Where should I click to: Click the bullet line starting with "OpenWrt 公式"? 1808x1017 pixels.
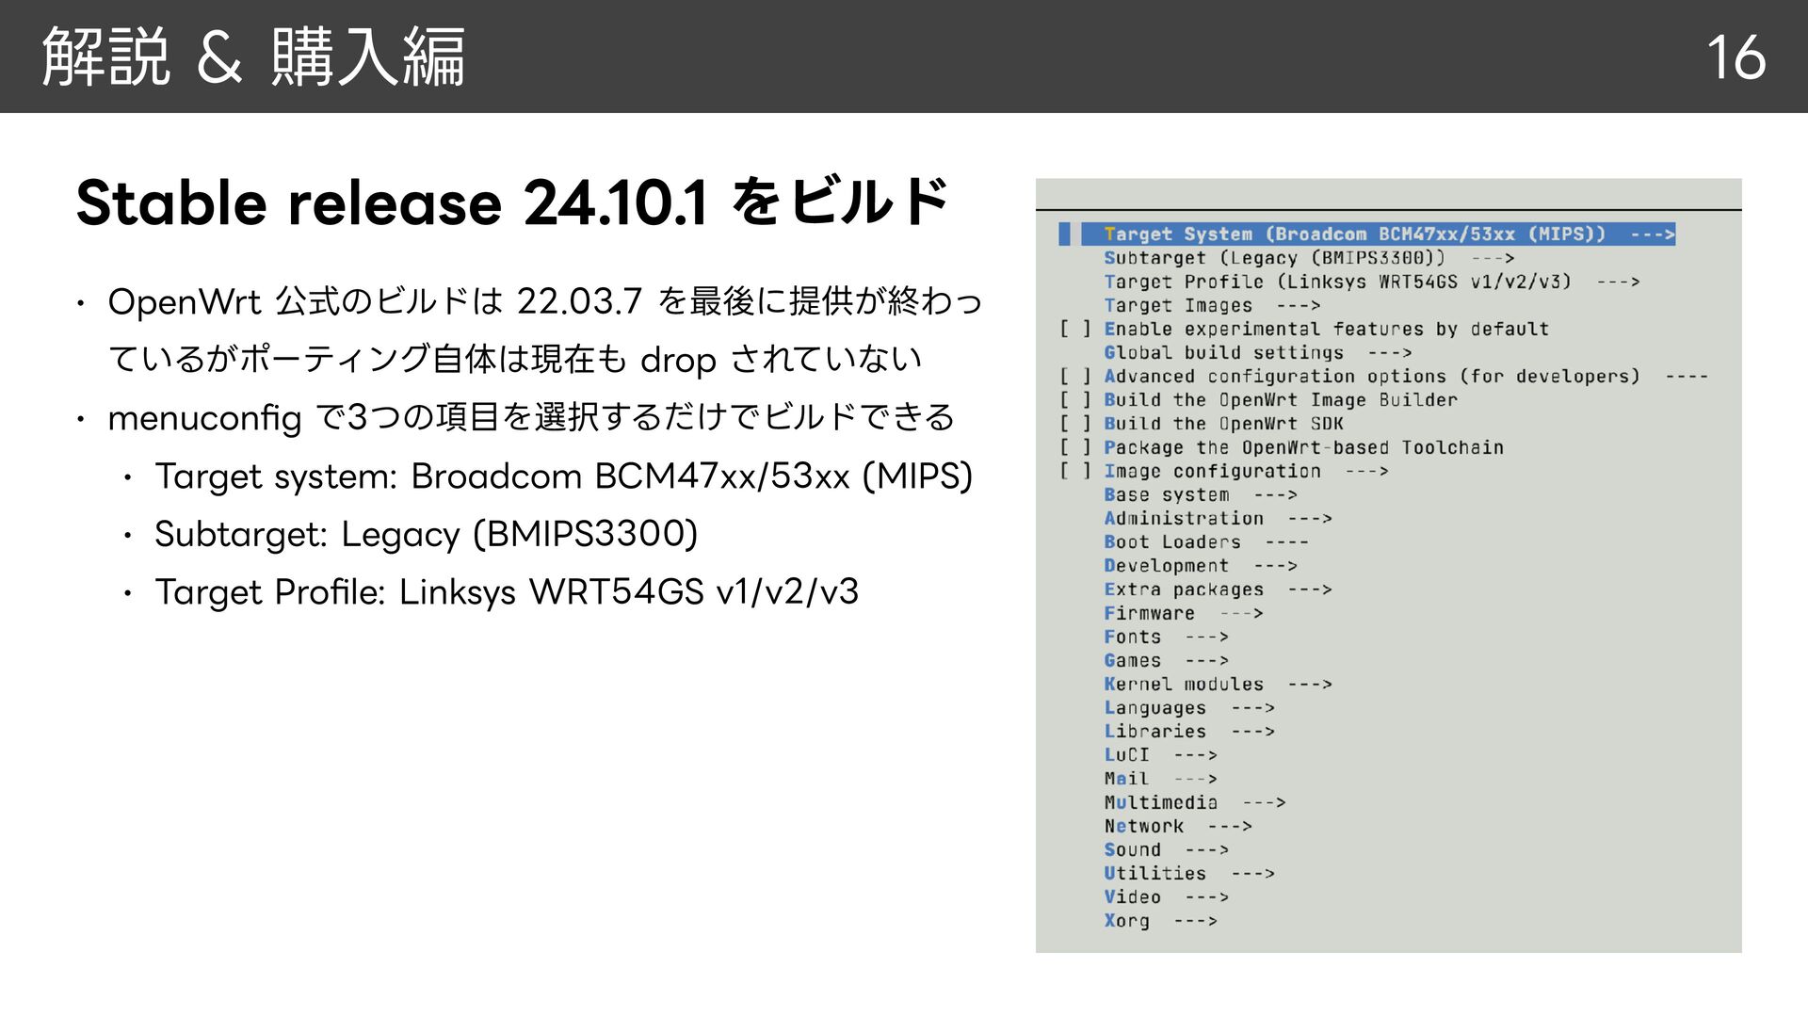(x=546, y=330)
